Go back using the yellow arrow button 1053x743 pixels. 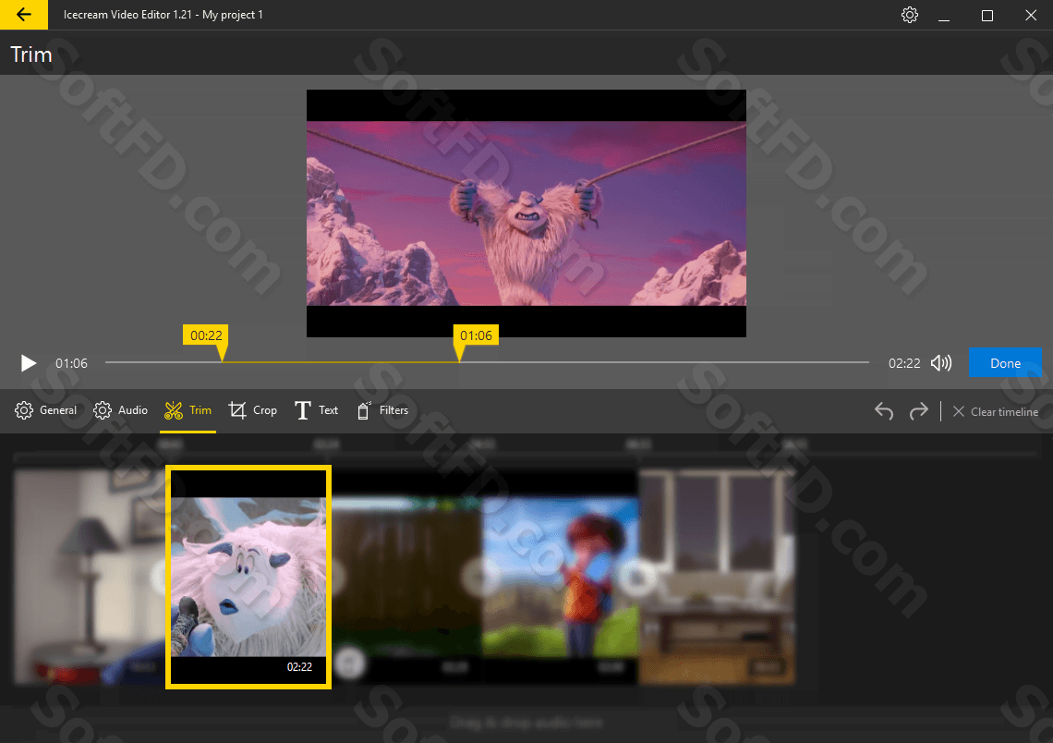click(23, 14)
